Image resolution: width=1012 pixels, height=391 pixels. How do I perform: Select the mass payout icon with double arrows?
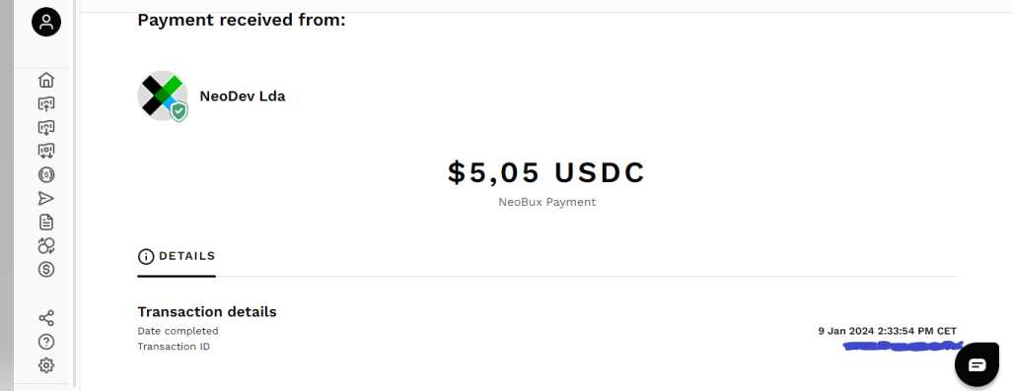tap(46, 152)
